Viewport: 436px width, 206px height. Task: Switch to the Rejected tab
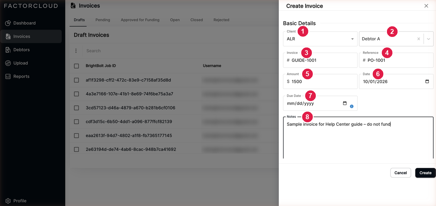click(221, 20)
